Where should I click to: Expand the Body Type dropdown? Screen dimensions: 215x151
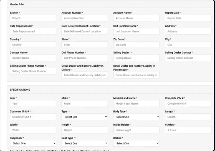click(136, 117)
